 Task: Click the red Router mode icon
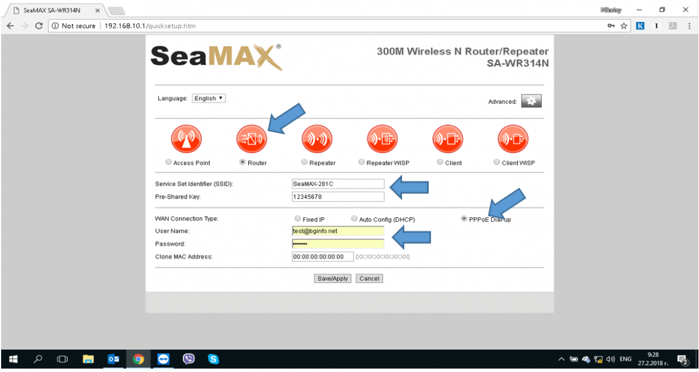pos(251,139)
